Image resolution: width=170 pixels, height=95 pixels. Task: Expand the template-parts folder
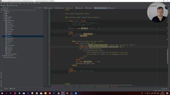pos(4,21)
